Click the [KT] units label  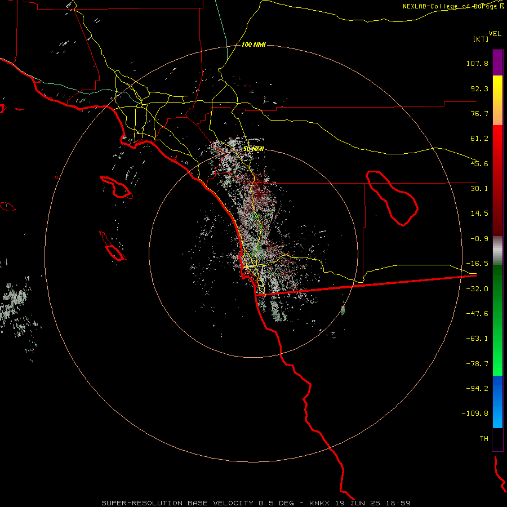481,39
